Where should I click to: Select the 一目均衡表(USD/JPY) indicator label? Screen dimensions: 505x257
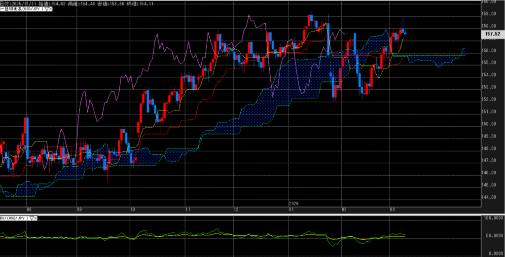(22, 9)
